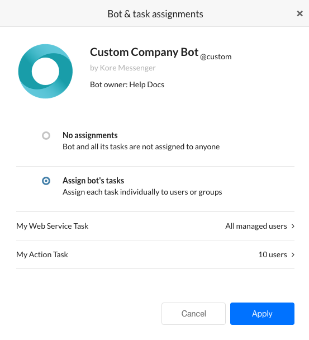Viewport: 309px width, 340px height.
Task: Click the No assignments label text
Action: [90, 135]
